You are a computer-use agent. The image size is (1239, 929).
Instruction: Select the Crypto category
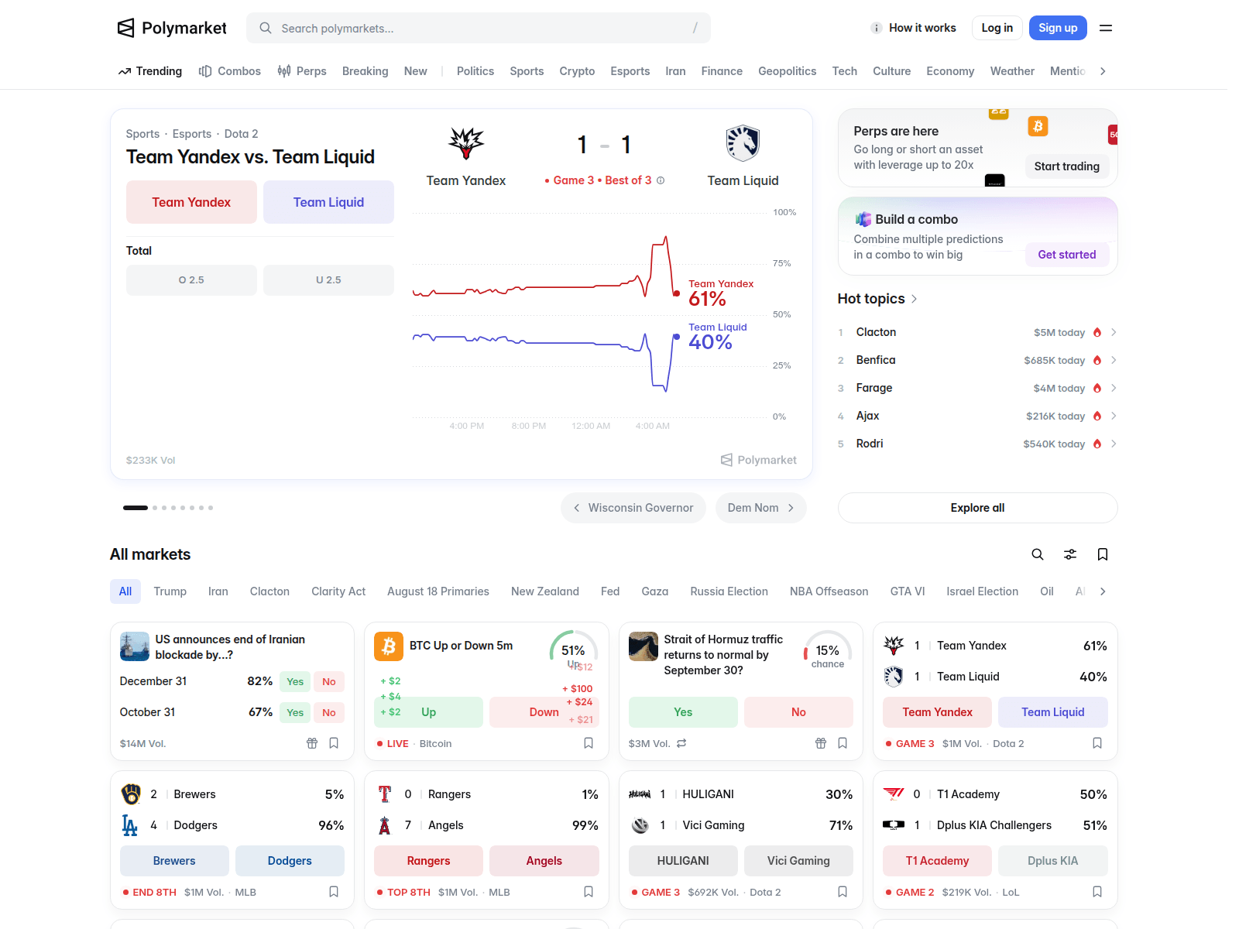[577, 71]
